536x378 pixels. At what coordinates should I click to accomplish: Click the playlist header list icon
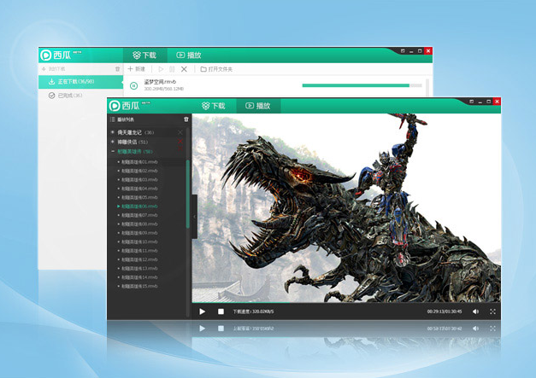tap(112, 119)
